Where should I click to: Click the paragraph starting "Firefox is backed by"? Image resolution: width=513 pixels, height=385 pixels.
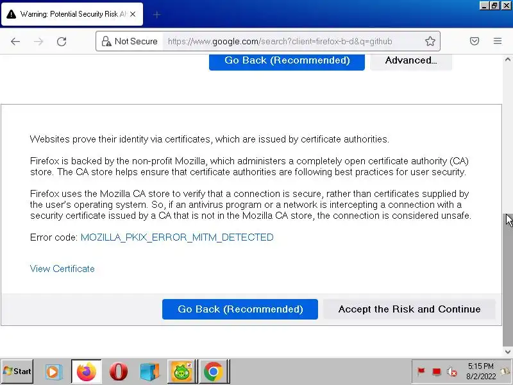click(249, 167)
